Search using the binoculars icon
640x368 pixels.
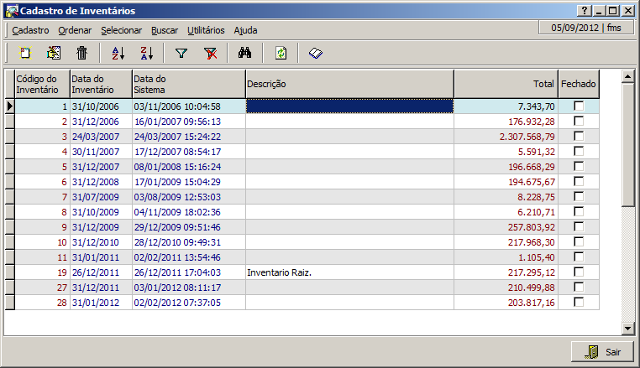tap(245, 54)
